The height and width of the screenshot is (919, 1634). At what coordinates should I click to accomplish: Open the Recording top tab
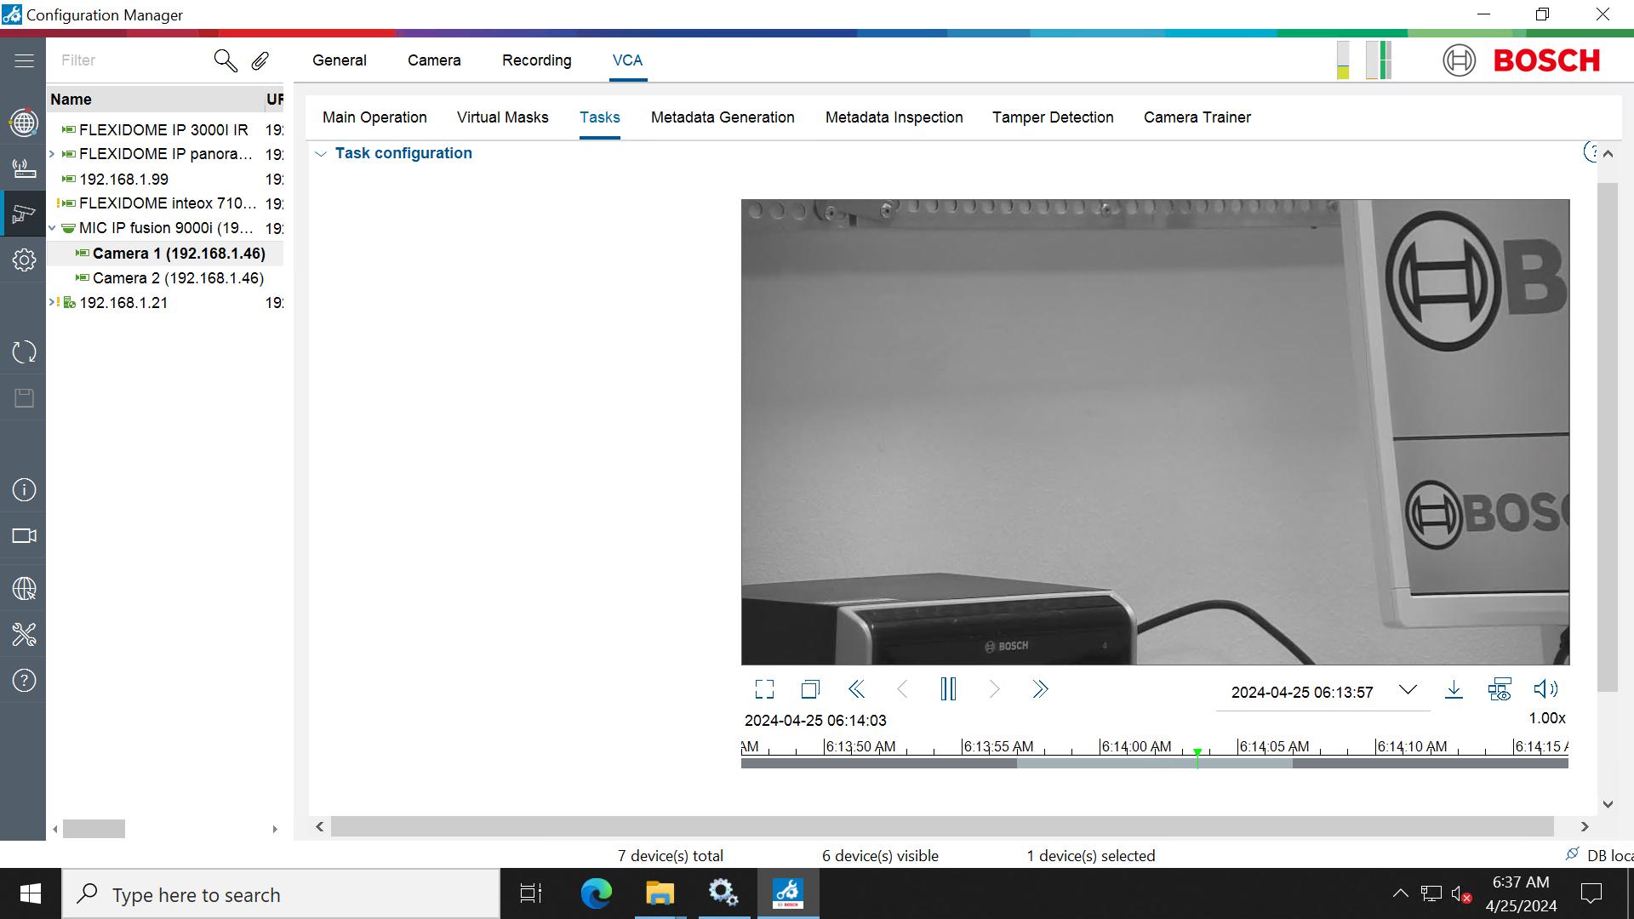coord(536,60)
